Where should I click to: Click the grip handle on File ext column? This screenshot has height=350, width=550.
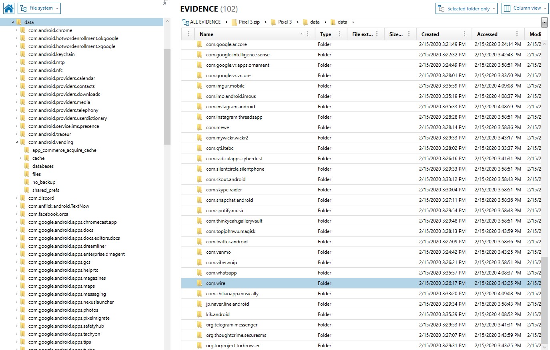tap(377, 34)
